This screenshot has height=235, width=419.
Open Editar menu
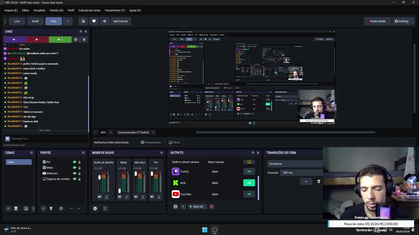tap(26, 10)
